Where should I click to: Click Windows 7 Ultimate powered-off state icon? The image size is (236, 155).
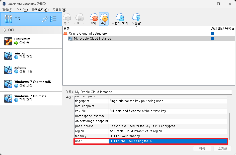tap(16, 100)
